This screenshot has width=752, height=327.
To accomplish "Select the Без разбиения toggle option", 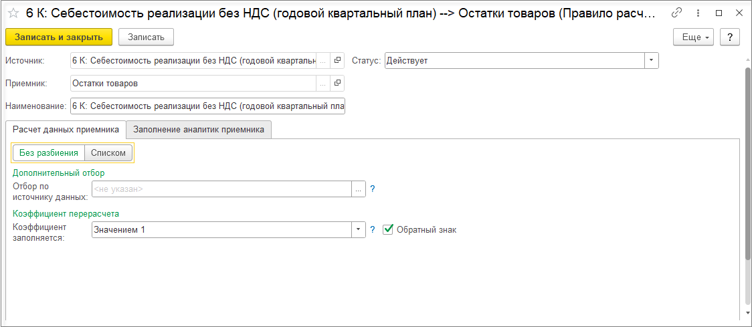I will 49,153.
